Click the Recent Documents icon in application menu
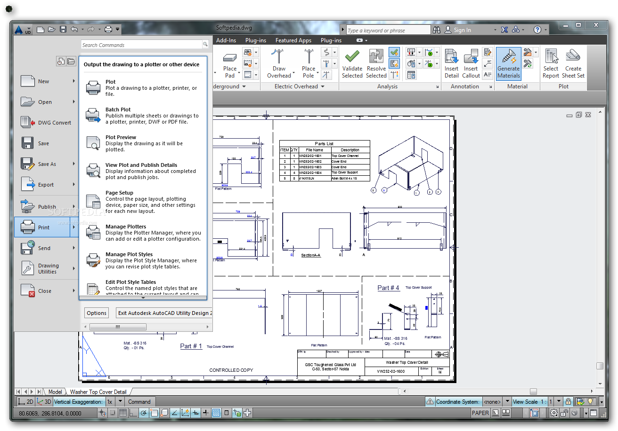Screen dimensions: 618x431 (61, 61)
